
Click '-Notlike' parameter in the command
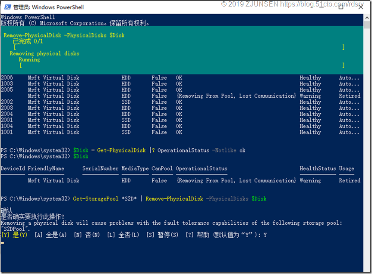(224, 150)
